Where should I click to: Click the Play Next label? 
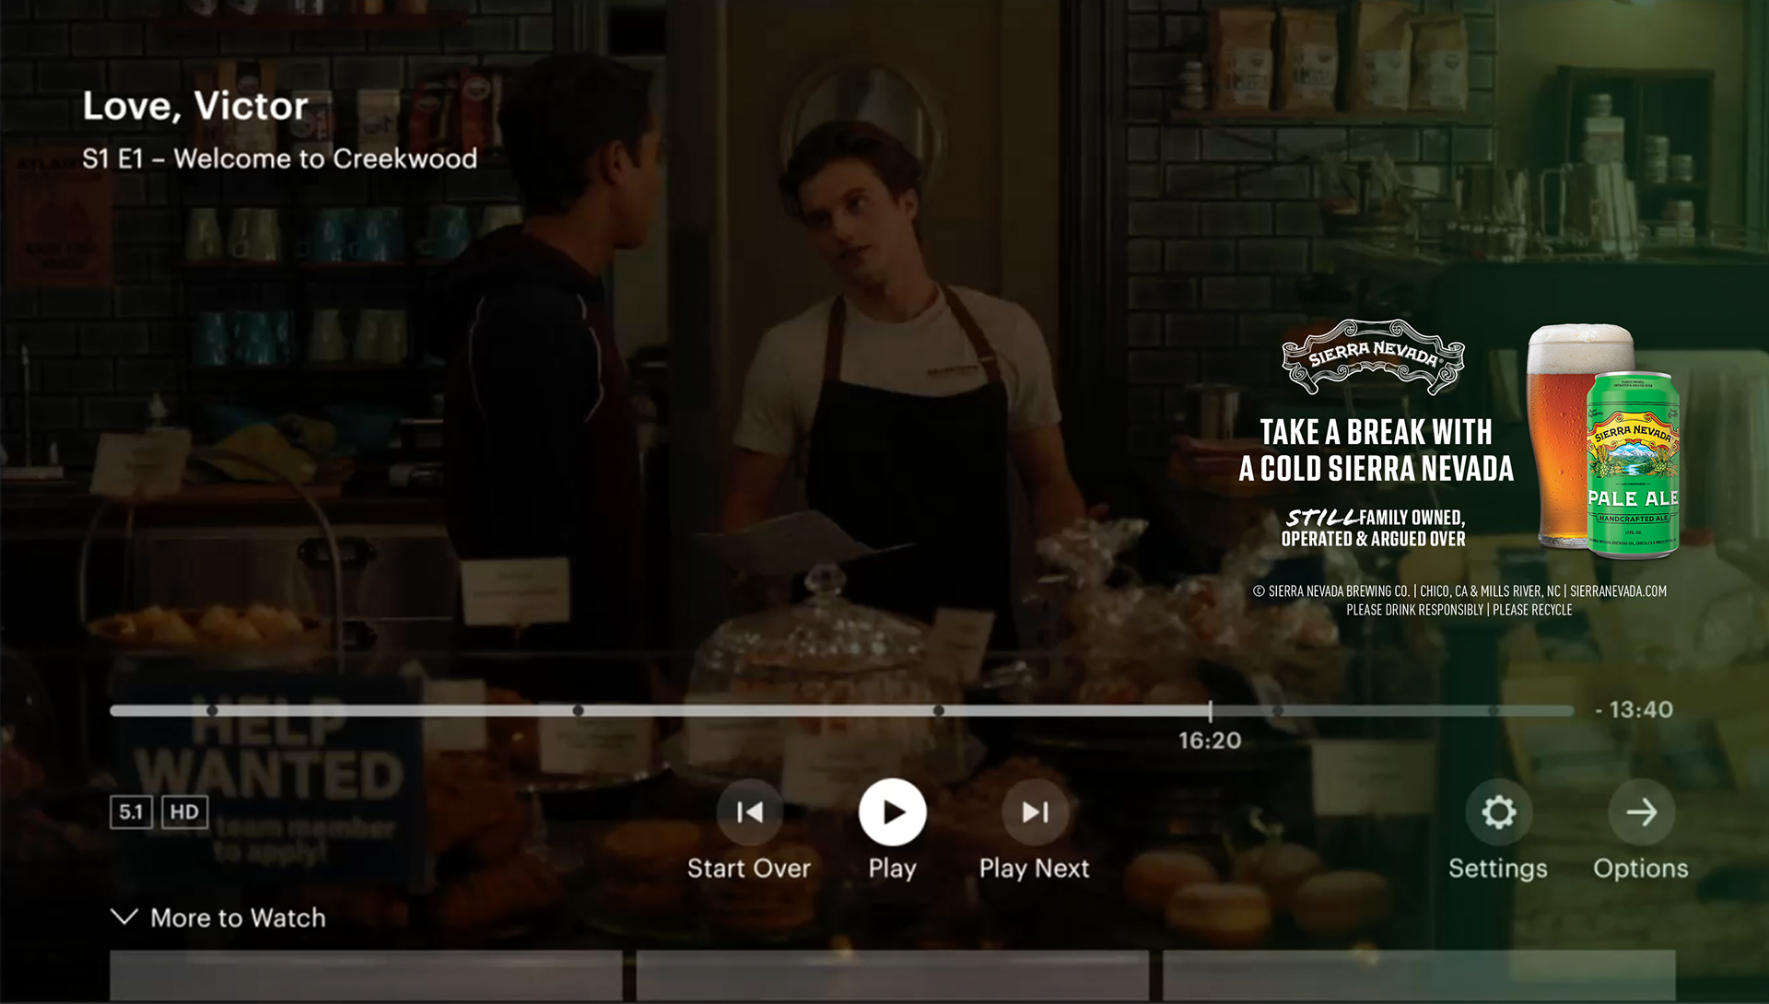pos(1035,868)
